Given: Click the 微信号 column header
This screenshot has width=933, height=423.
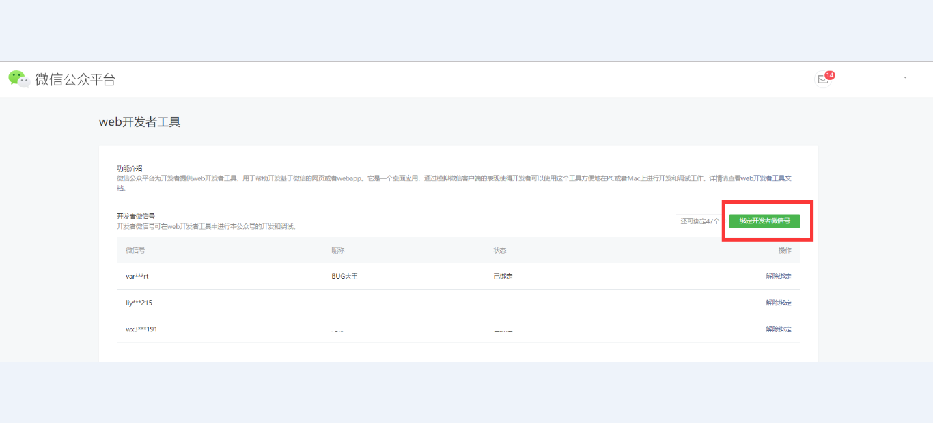Looking at the screenshot, I should (x=135, y=251).
